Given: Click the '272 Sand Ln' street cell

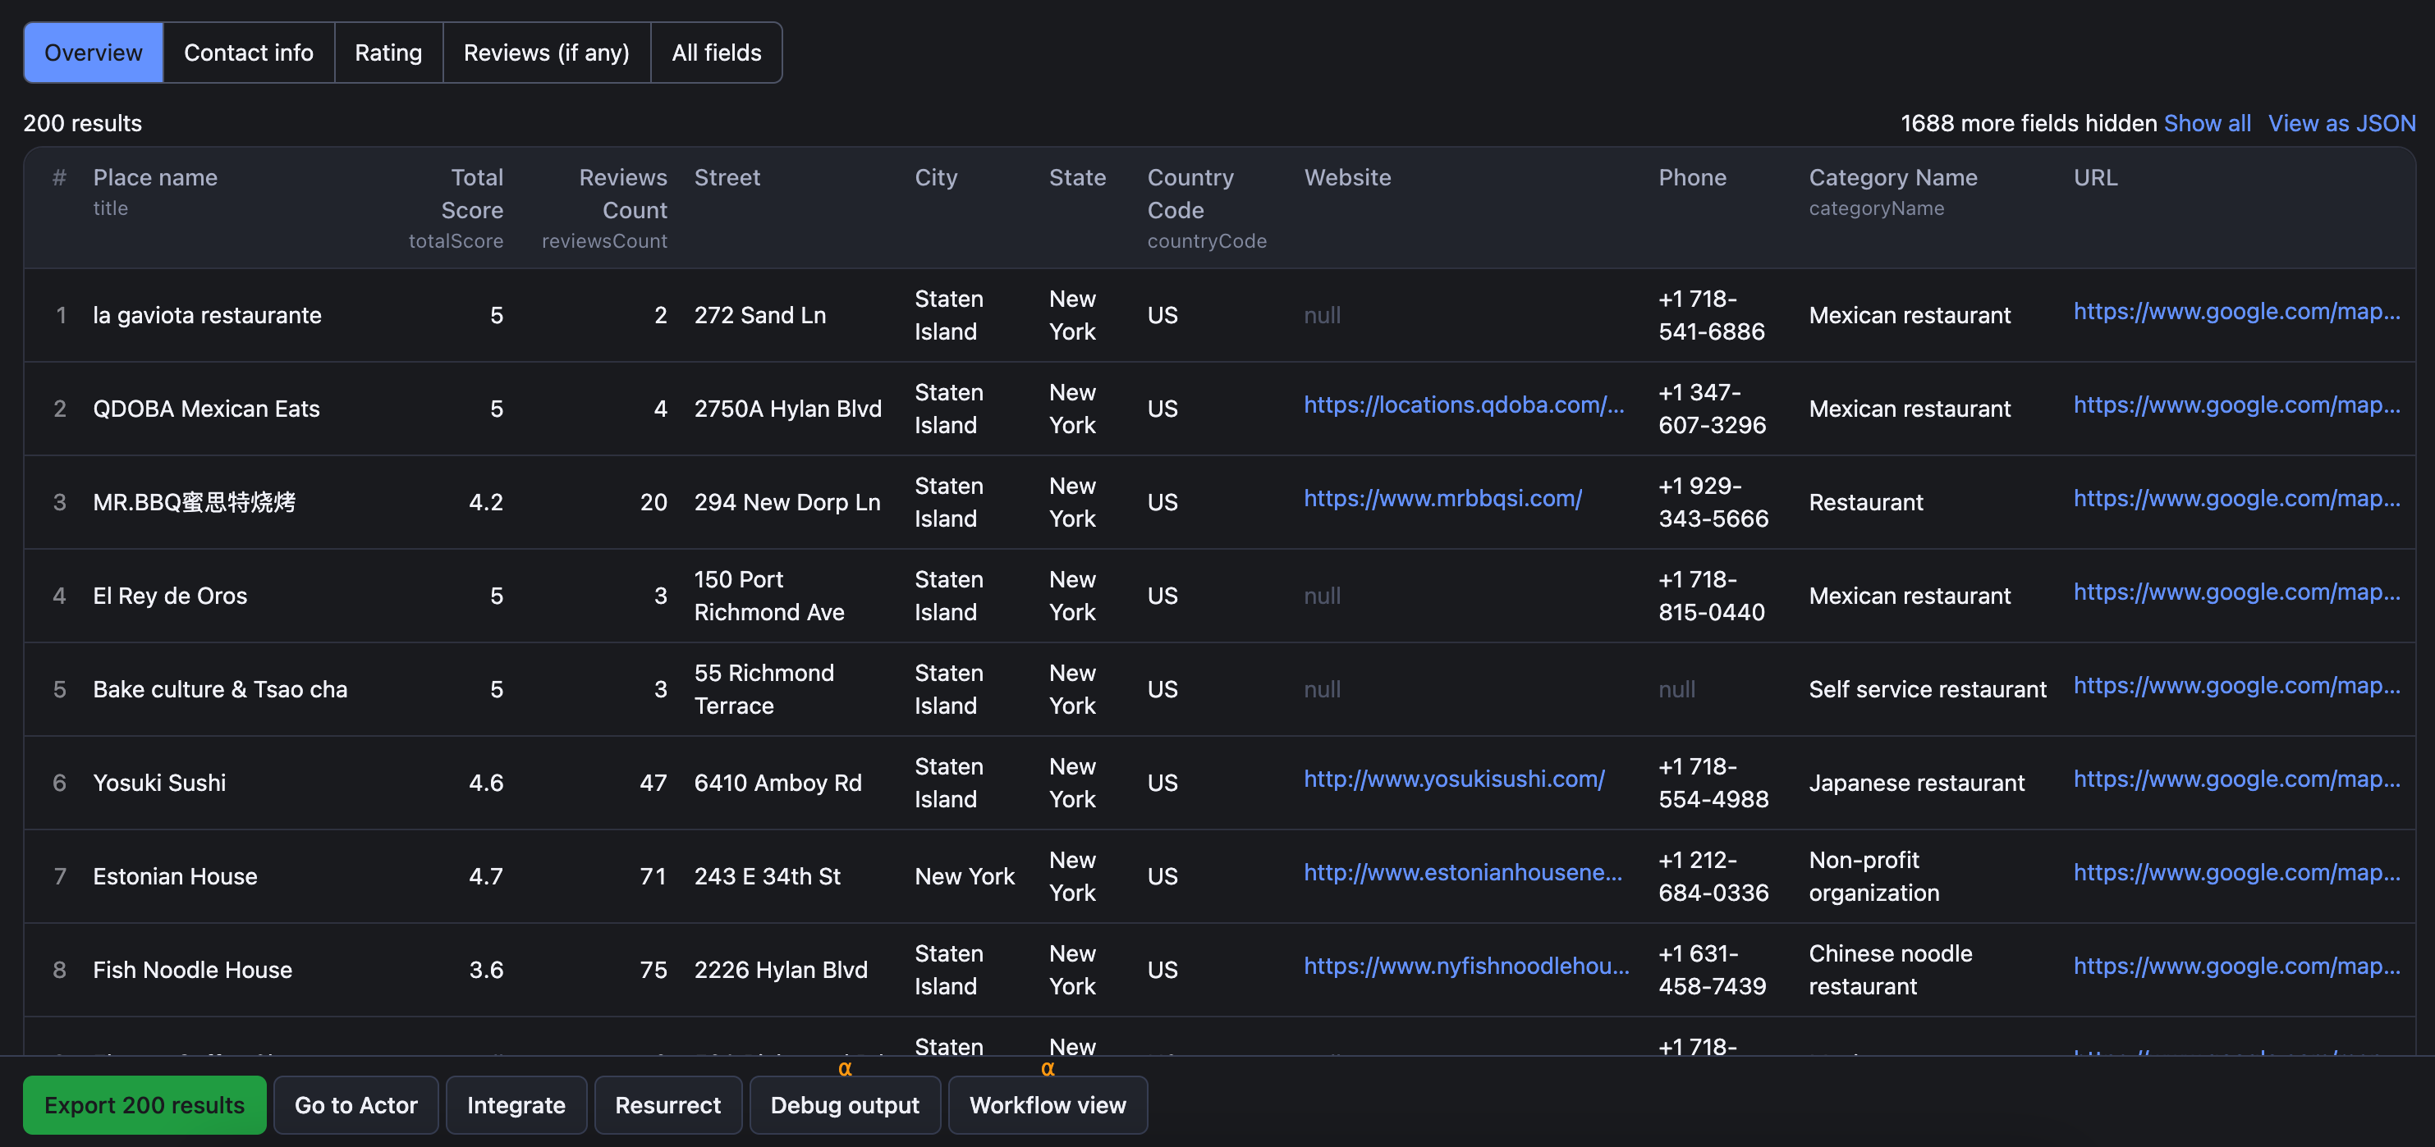Looking at the screenshot, I should coord(760,316).
